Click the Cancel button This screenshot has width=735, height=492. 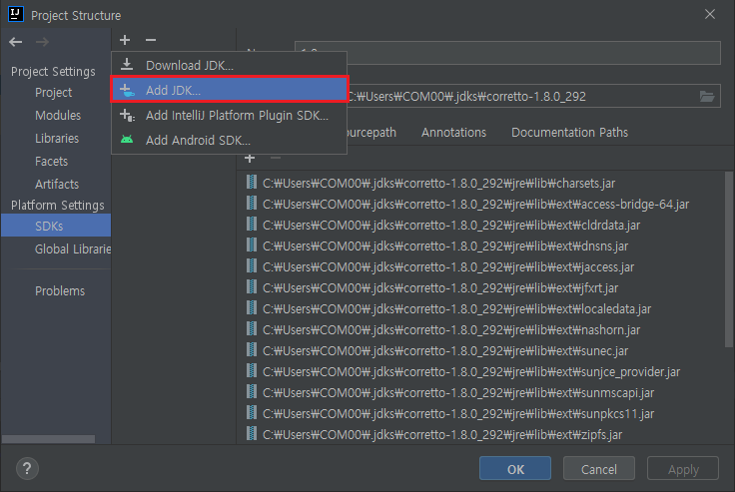tap(599, 468)
